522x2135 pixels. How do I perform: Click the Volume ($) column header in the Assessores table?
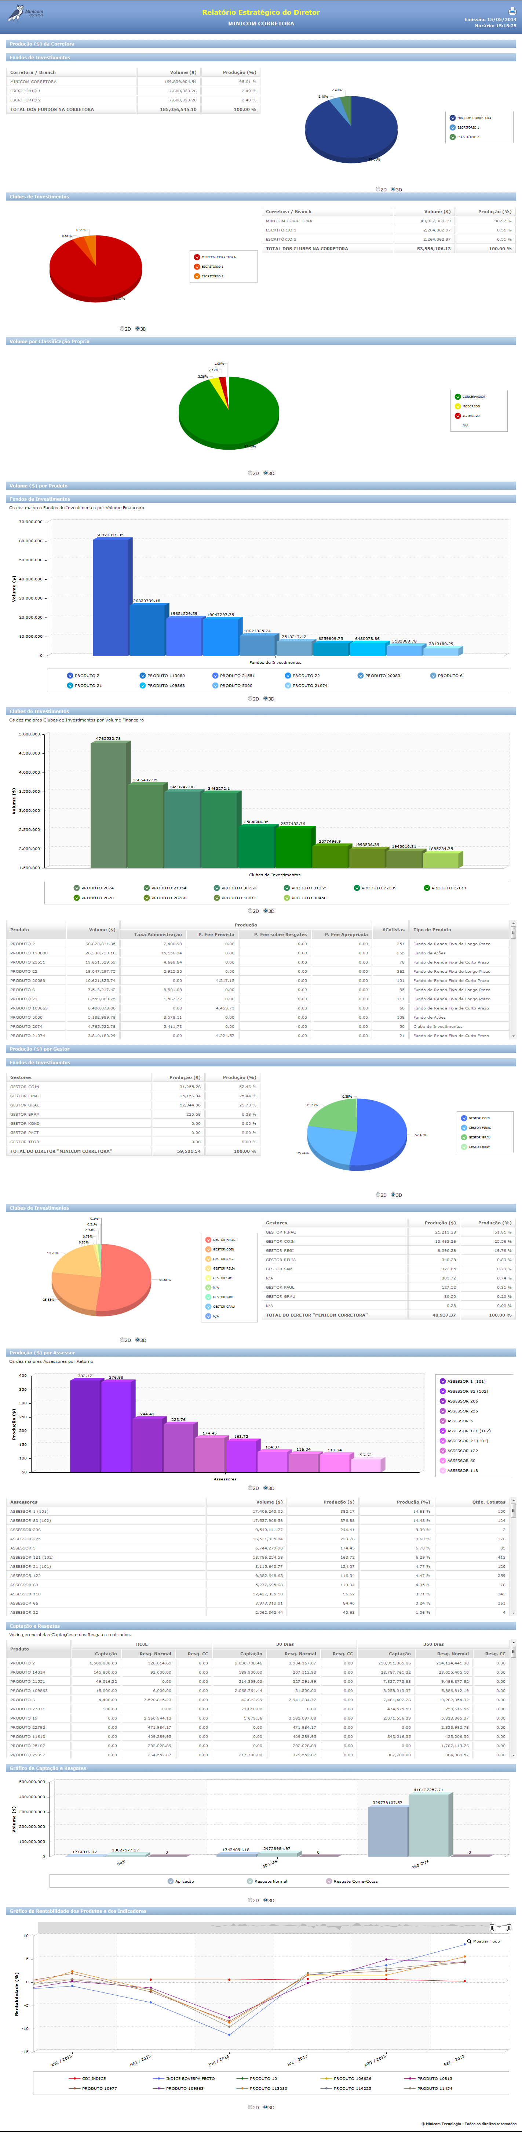[x=270, y=1502]
